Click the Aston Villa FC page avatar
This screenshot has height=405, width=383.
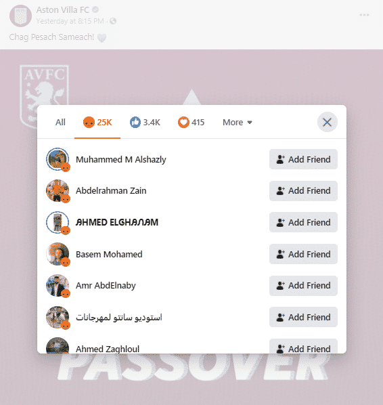[20, 16]
